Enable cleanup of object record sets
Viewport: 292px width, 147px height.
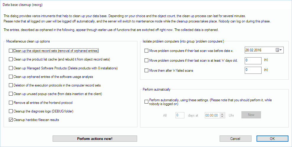11,51
